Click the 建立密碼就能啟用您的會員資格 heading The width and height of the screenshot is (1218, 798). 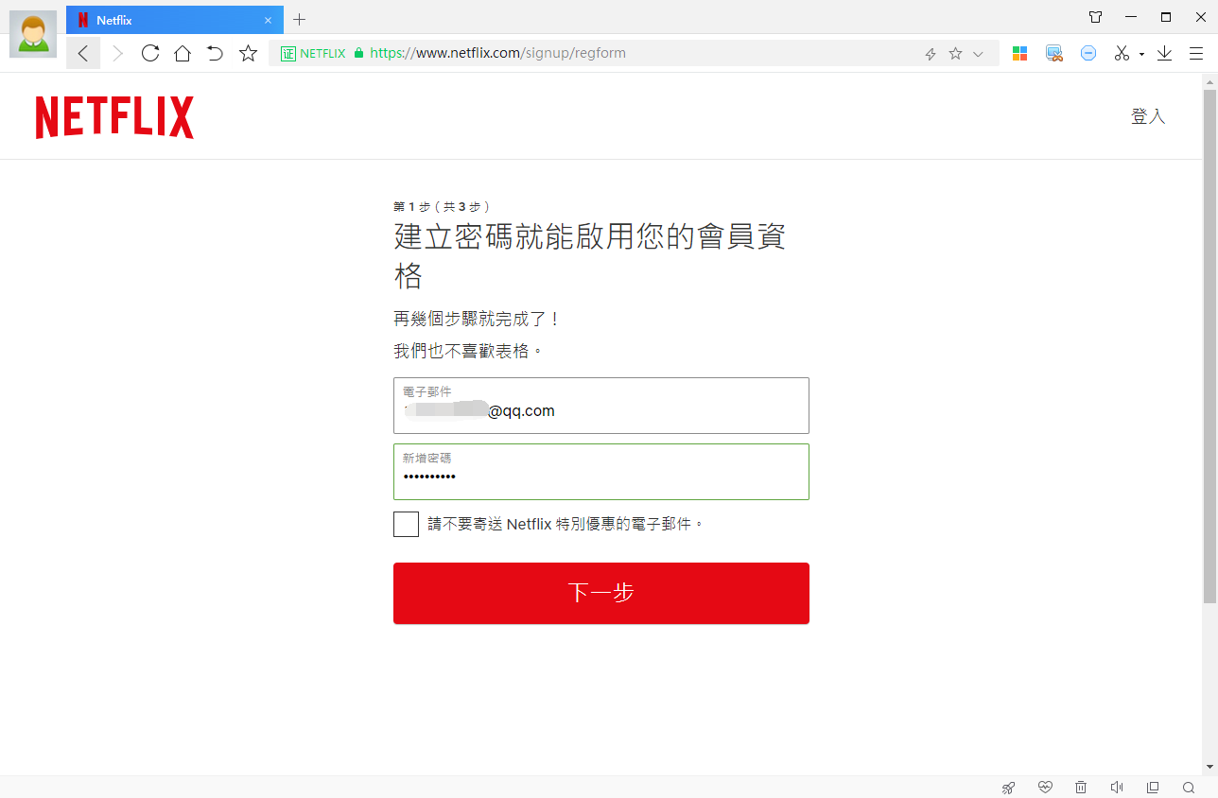590,256
